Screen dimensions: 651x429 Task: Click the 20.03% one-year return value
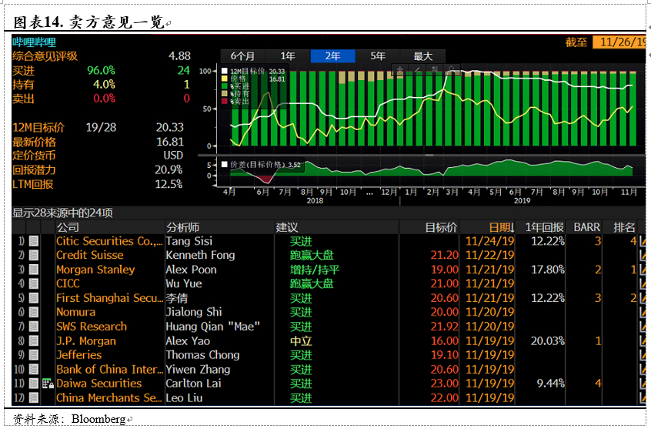pyautogui.click(x=548, y=341)
